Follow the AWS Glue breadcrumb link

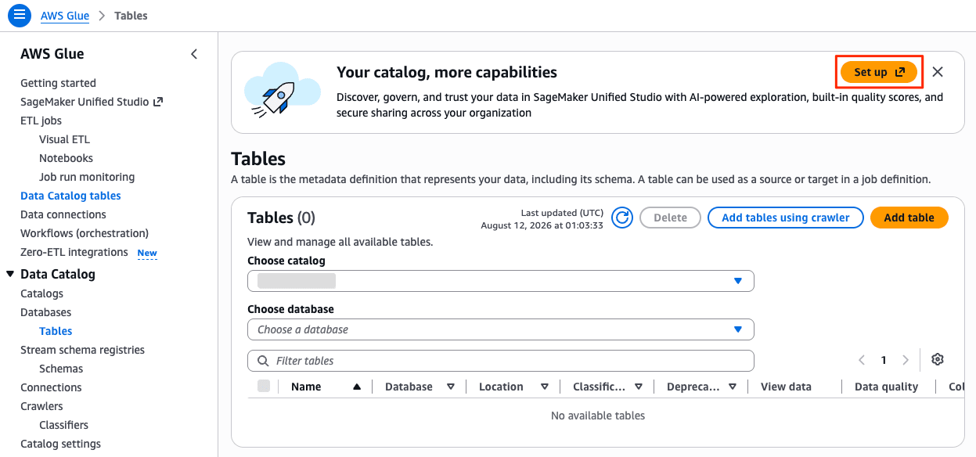65,16
